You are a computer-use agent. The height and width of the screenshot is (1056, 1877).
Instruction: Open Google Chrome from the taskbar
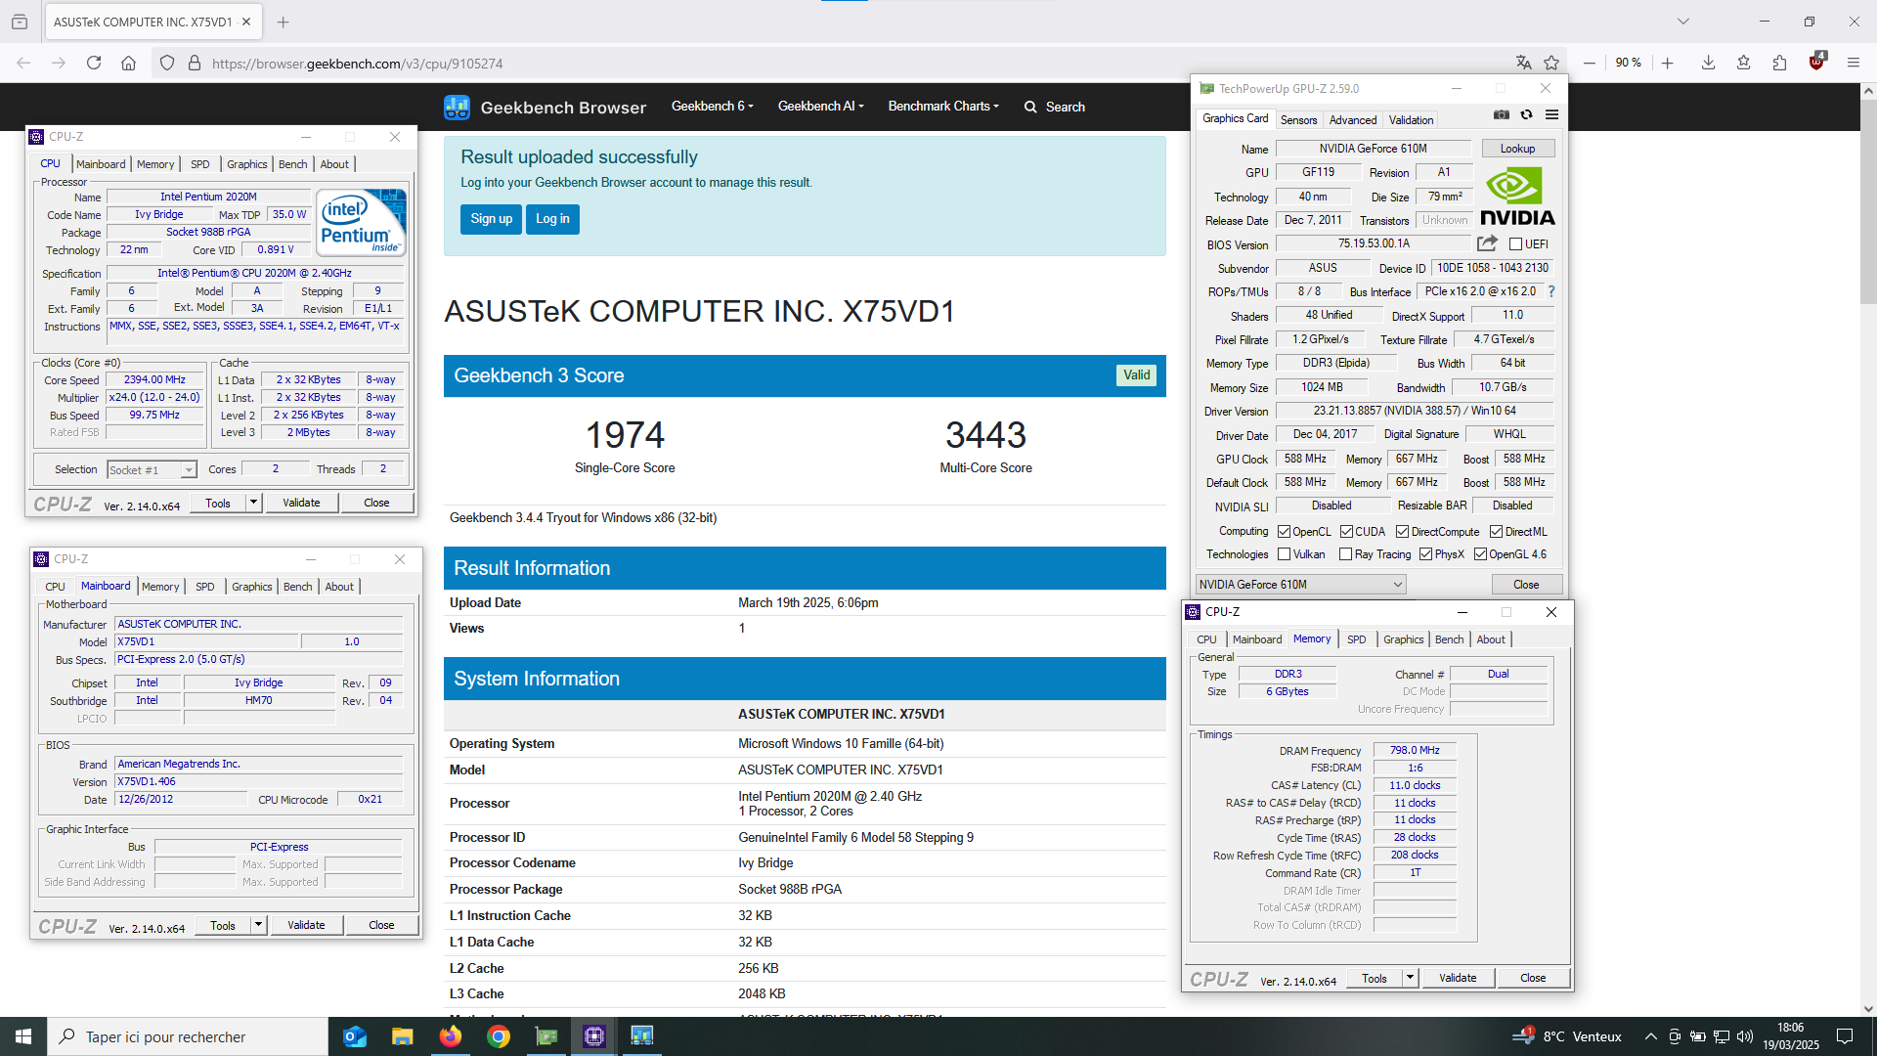pyautogui.click(x=499, y=1036)
